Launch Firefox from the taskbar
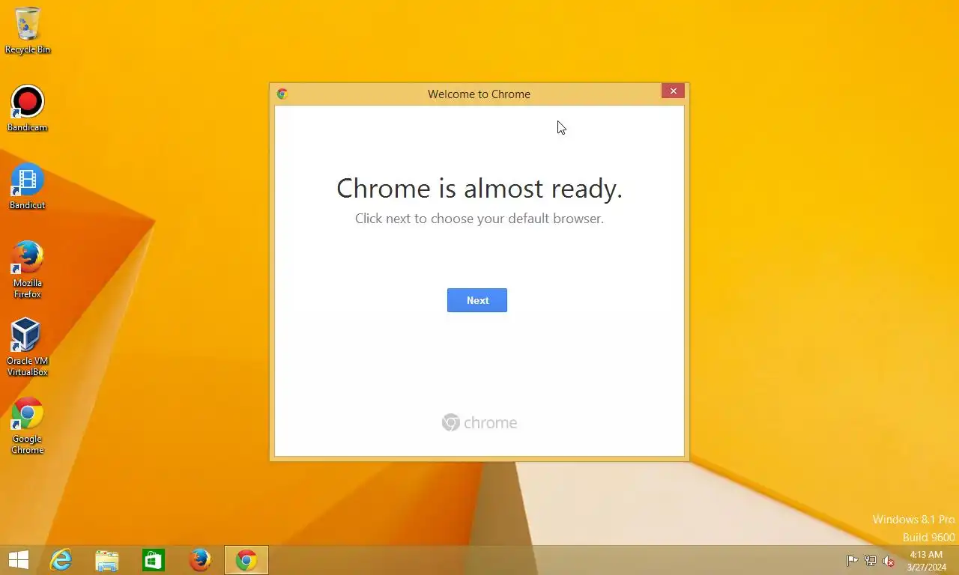The image size is (959, 575). (200, 560)
